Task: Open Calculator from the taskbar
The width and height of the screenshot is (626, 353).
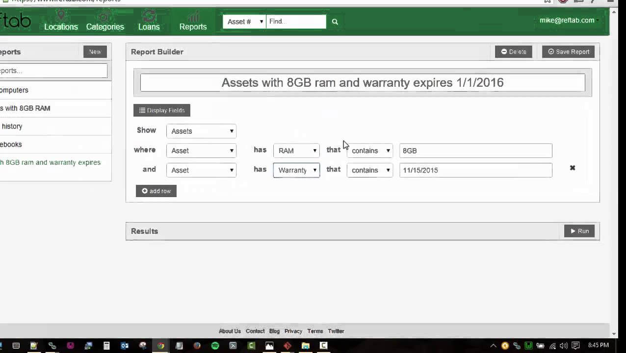Action: 106,346
